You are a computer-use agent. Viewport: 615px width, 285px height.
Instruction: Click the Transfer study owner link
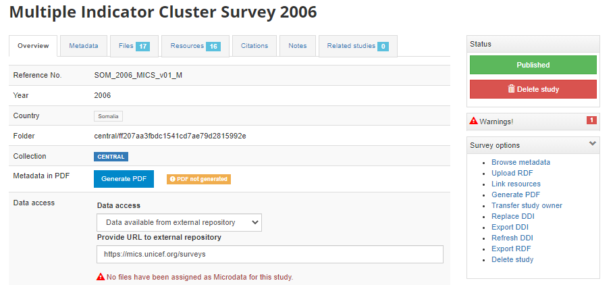(x=527, y=205)
